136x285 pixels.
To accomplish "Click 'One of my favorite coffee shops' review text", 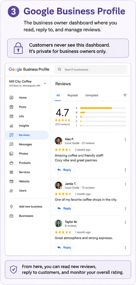I will click(86, 200).
